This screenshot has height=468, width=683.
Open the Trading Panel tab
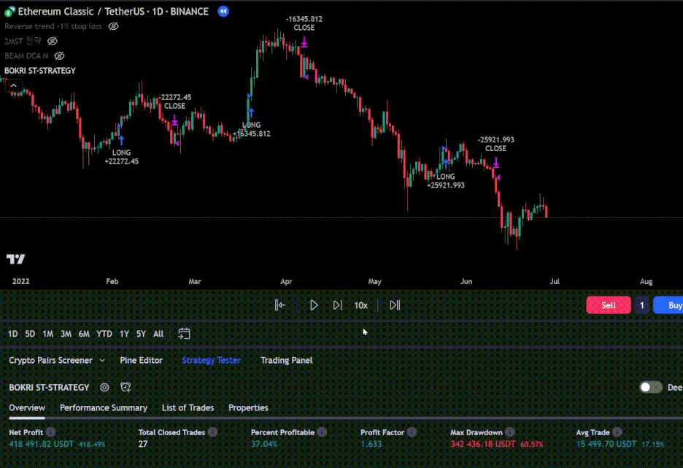pos(287,361)
